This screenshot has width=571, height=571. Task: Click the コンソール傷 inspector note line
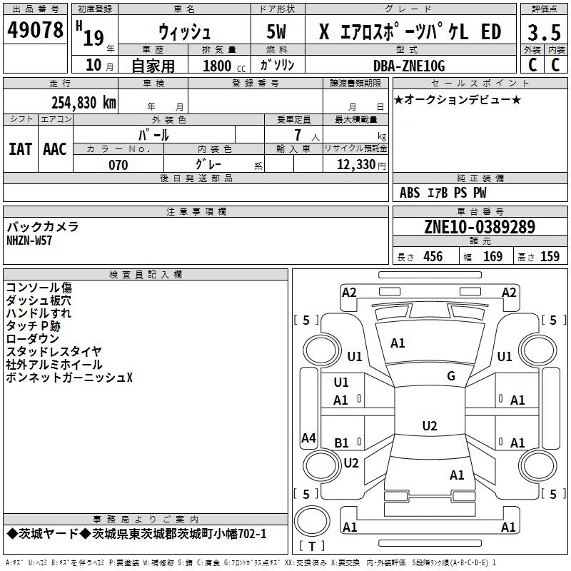[x=39, y=288]
